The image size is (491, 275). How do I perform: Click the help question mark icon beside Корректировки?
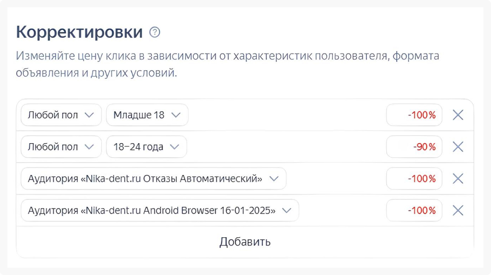pyautogui.click(x=155, y=33)
